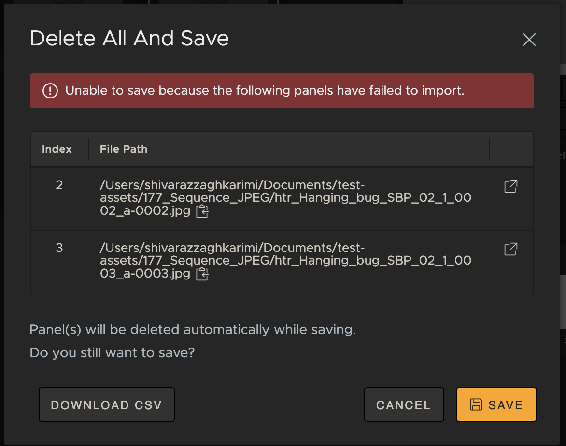
Task: Click the 'Delete All And Save' dialog title
Action: pos(129,38)
